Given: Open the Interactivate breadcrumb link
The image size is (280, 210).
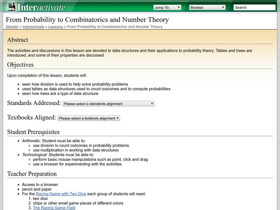Looking at the screenshot, I should [x=34, y=27].
